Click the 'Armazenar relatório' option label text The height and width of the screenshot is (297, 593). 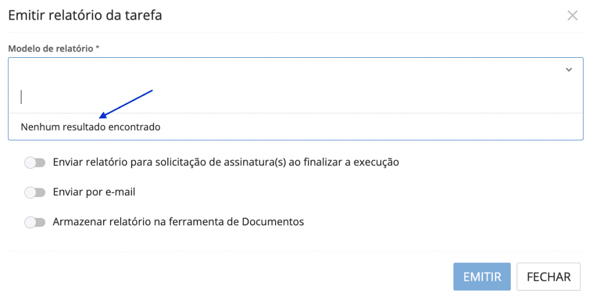(x=178, y=221)
